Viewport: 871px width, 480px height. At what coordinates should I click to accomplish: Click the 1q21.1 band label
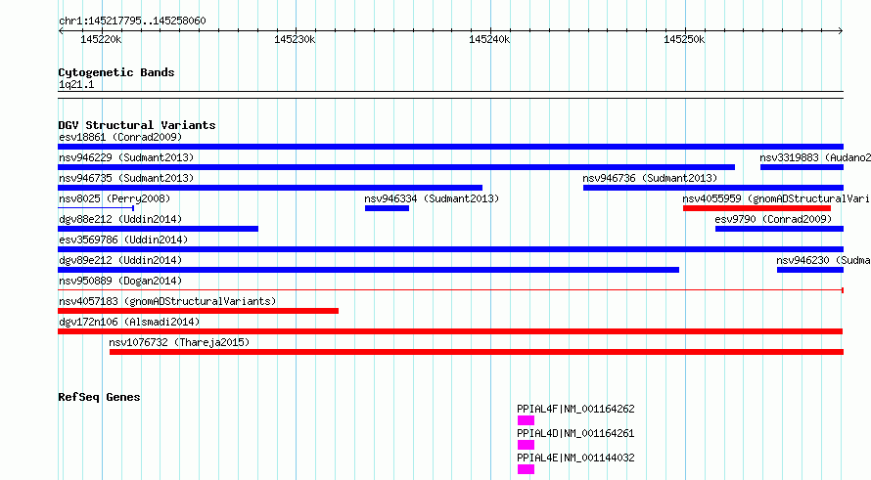tap(76, 85)
